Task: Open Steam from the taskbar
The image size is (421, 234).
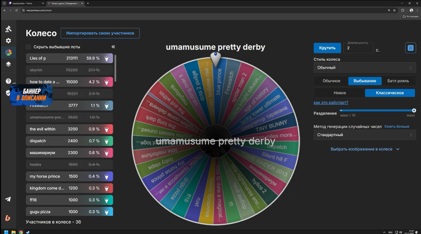Action: click(x=28, y=232)
